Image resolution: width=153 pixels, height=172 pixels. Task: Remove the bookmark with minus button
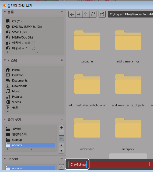pos(61,133)
